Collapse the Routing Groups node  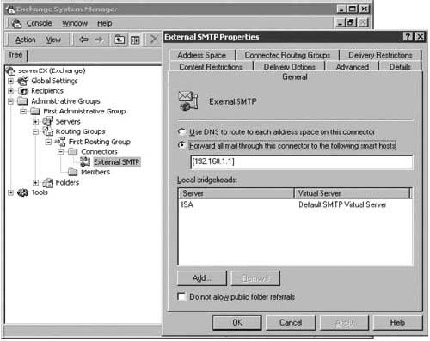(x=35, y=131)
